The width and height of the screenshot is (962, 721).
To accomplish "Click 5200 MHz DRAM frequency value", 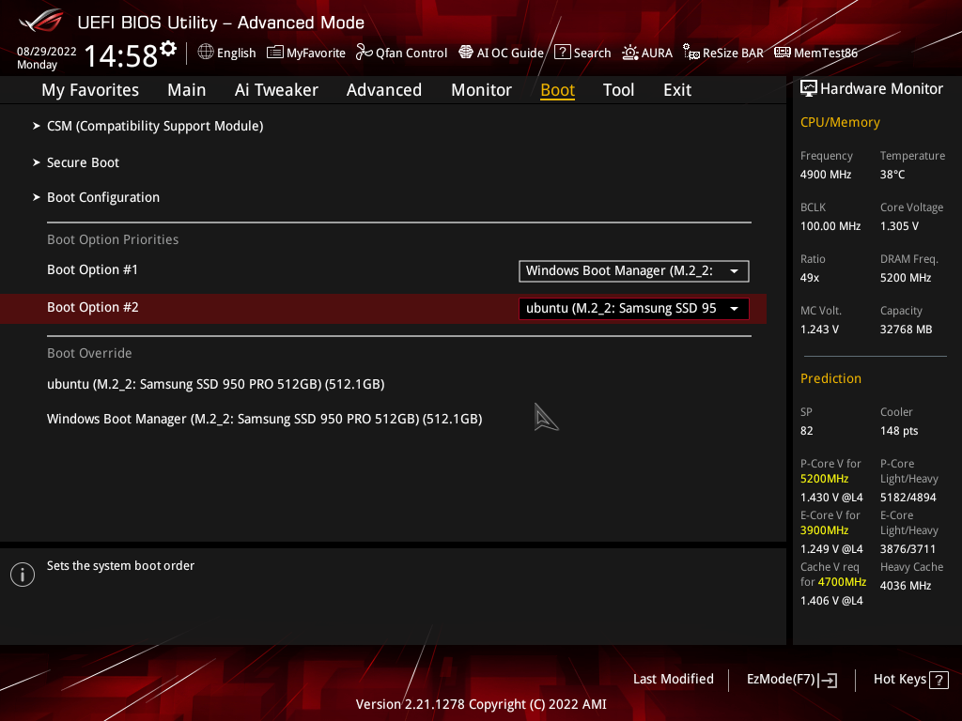I will coord(906,278).
